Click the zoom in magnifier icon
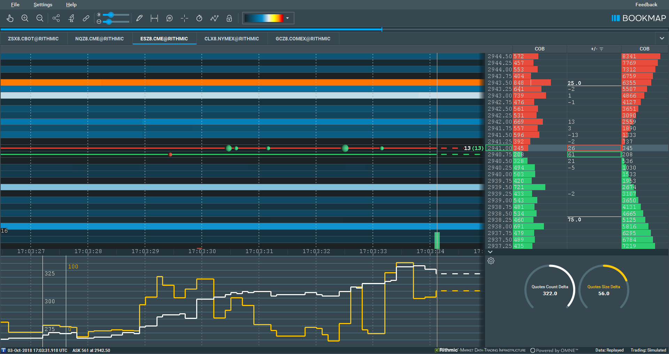669x354 pixels. point(25,18)
